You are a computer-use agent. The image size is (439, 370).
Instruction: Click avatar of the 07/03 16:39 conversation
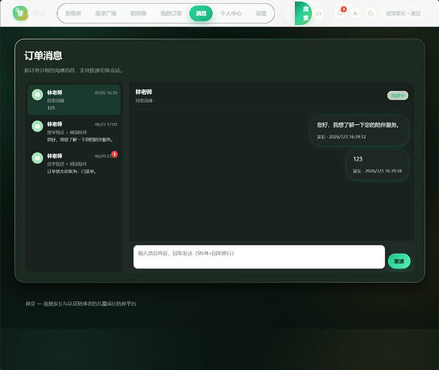tap(37, 95)
